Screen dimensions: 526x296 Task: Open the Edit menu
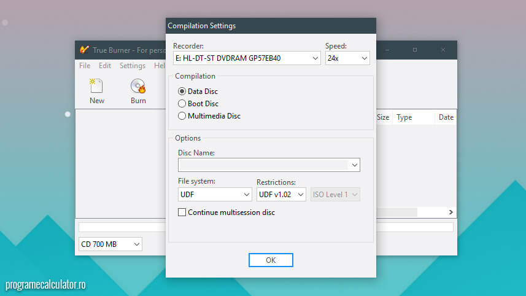coord(105,66)
